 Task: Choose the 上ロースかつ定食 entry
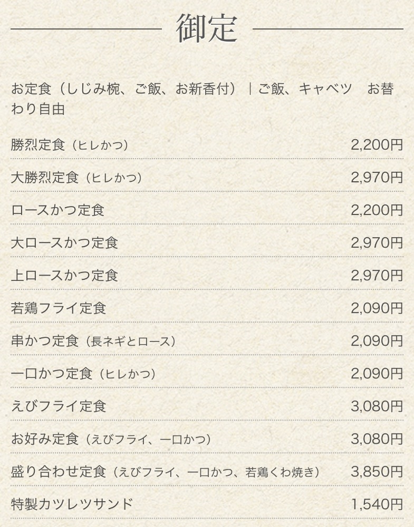pos(64,276)
